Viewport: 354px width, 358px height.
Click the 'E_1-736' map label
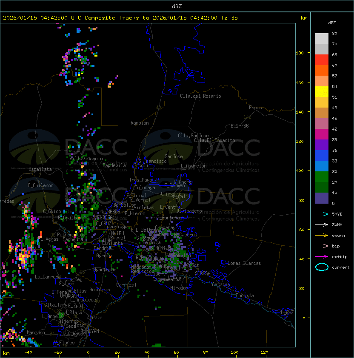pos(240,126)
